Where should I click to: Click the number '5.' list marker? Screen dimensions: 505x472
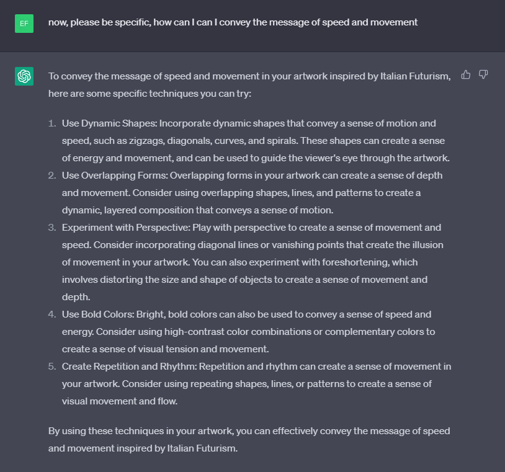(52, 367)
